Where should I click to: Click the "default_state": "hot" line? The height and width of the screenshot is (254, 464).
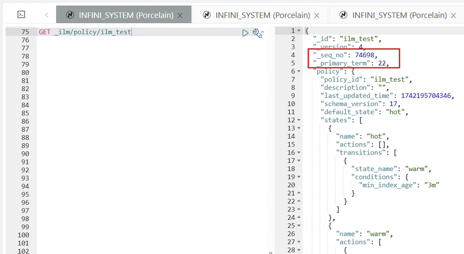coord(364,112)
